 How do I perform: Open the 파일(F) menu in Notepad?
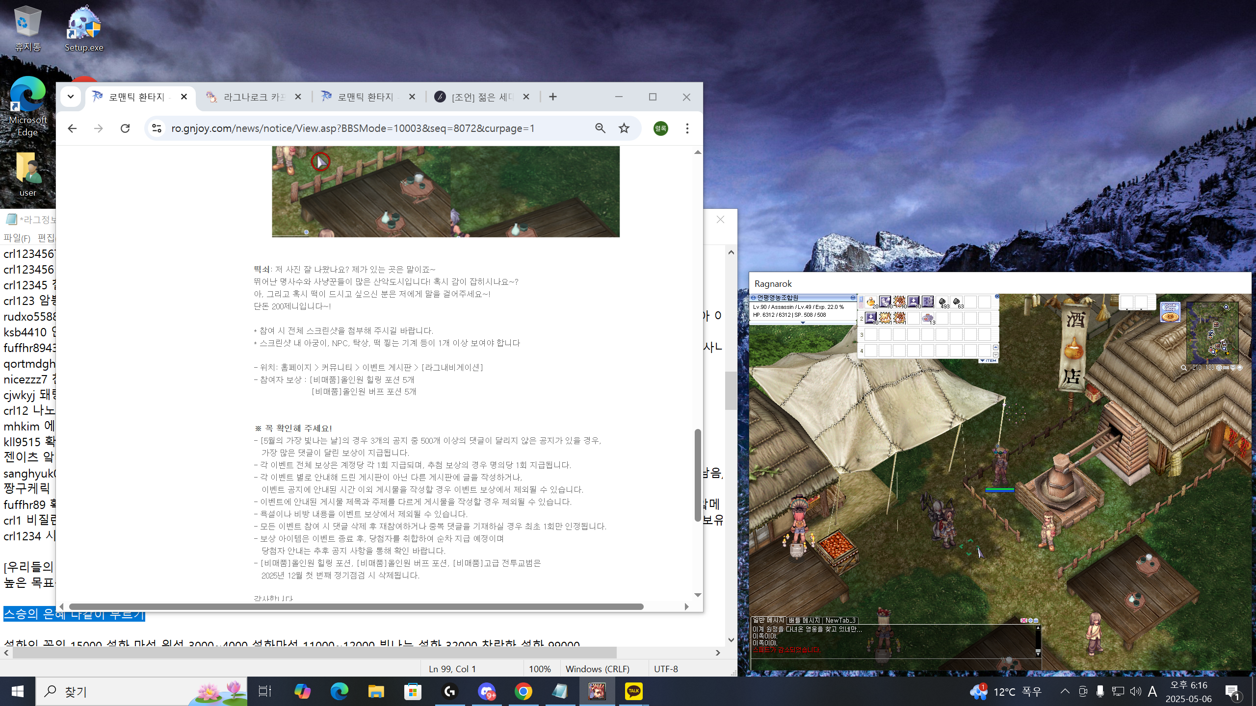click(17, 238)
